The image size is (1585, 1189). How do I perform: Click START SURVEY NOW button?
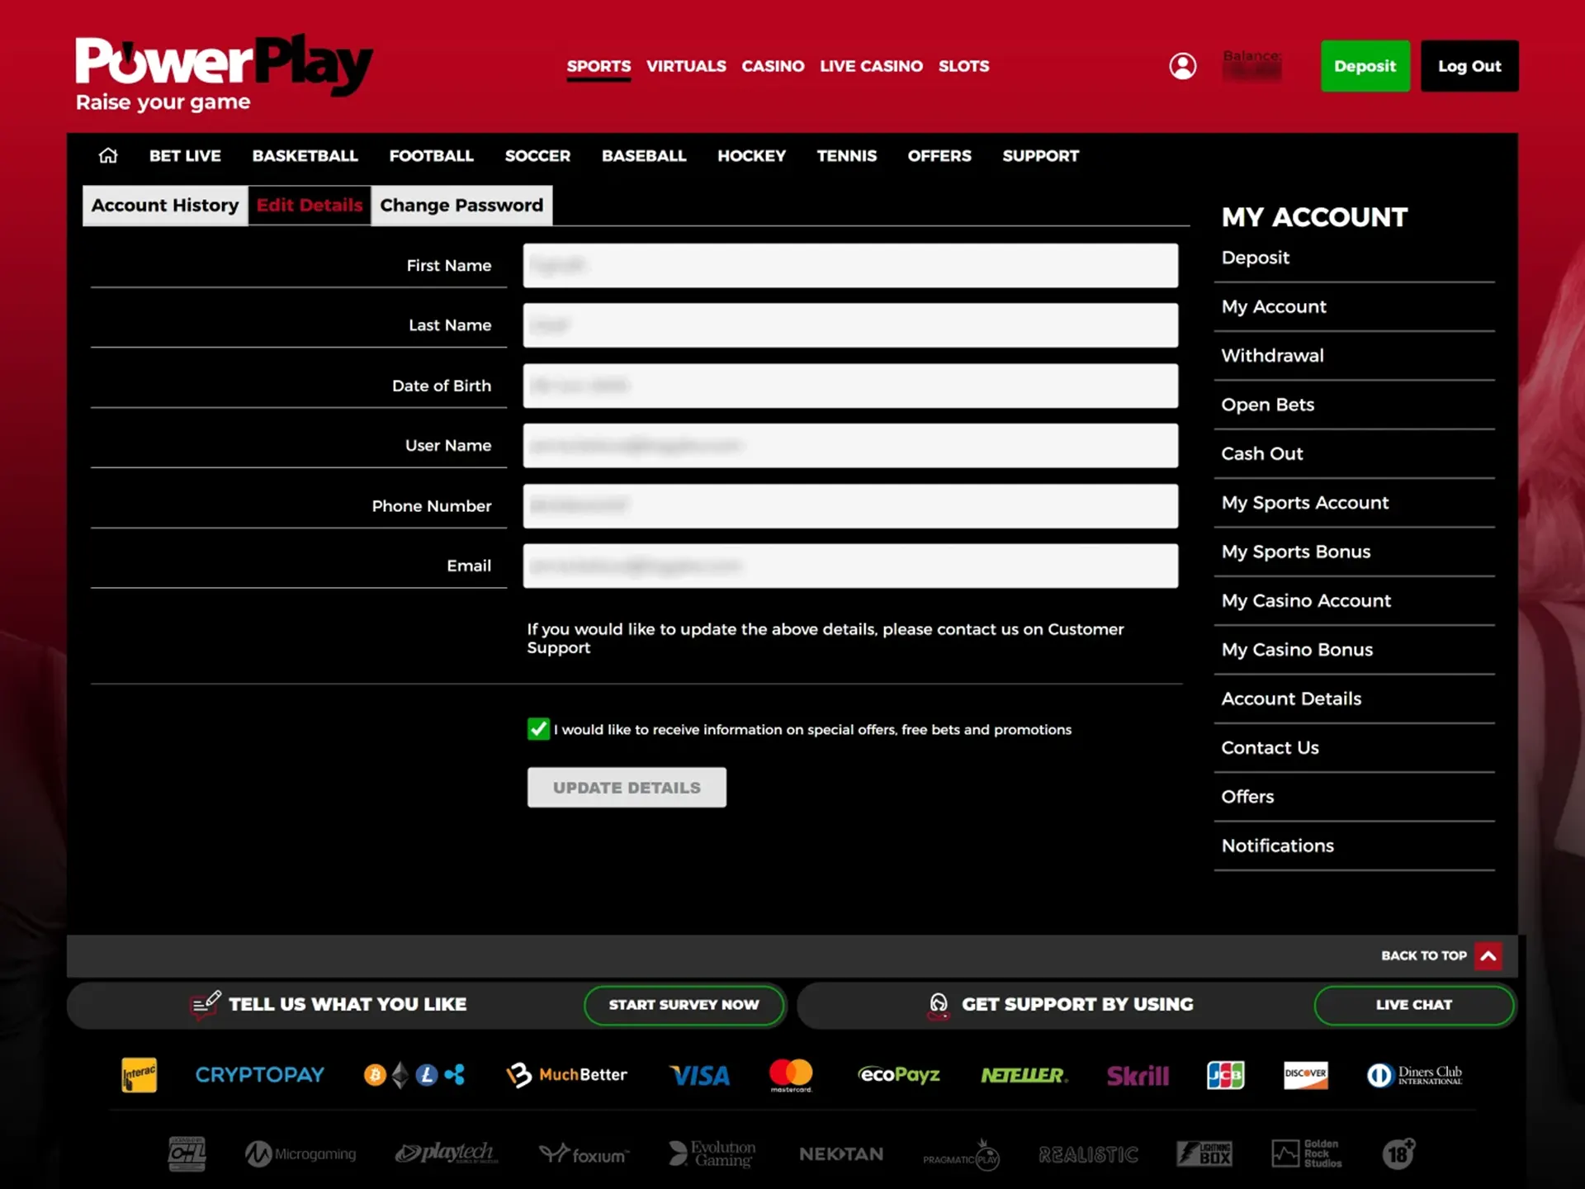684,1005
